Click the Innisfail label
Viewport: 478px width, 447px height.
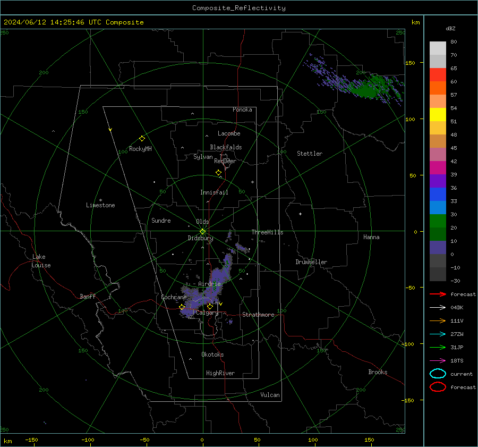point(214,192)
